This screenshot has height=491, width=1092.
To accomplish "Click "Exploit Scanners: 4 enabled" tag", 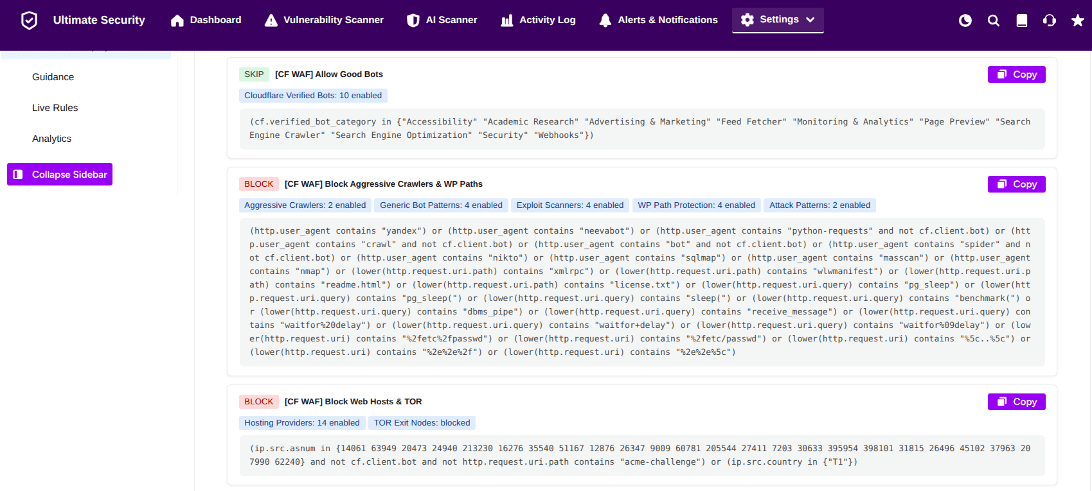I will (x=570, y=205).
